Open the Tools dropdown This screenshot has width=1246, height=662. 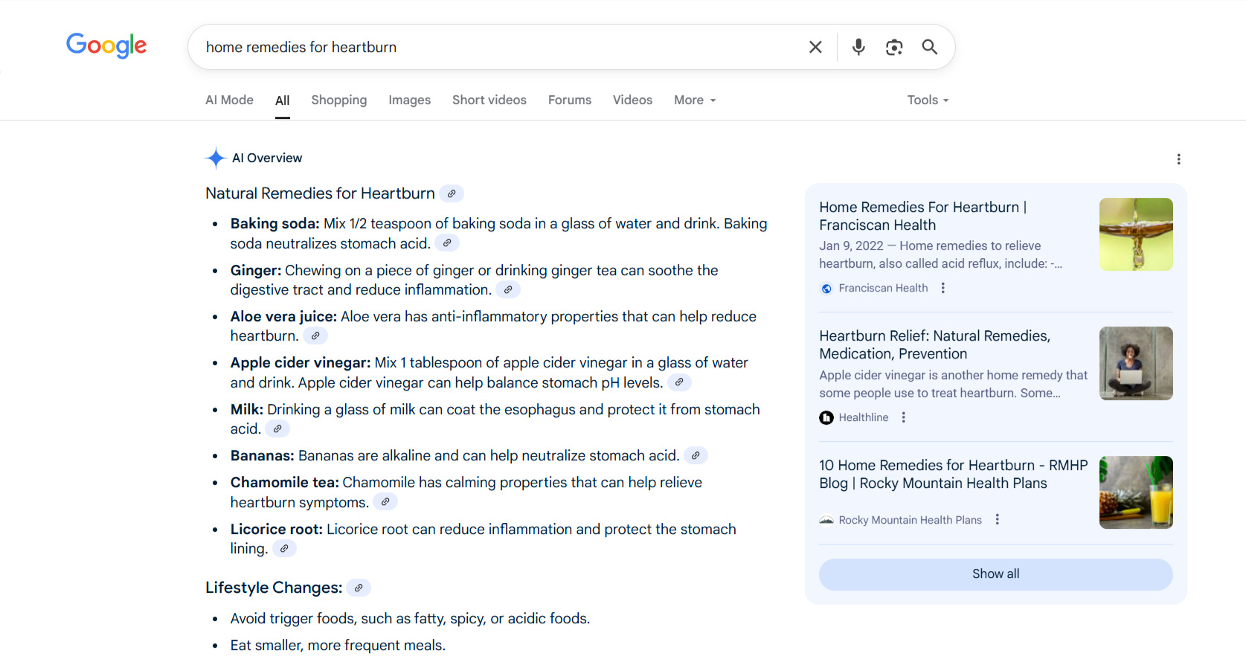(x=928, y=100)
